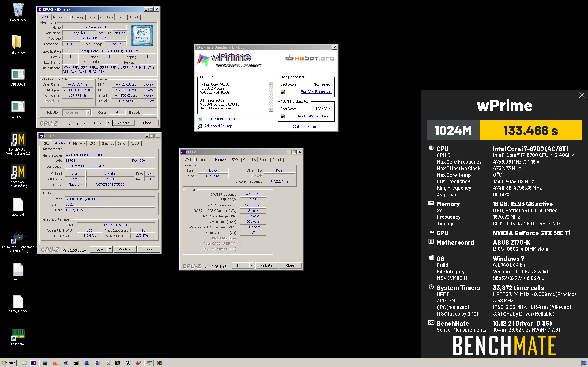The height and width of the screenshot is (367, 588).
Task: Select the mobo text file icon
Action: (x=18, y=269)
